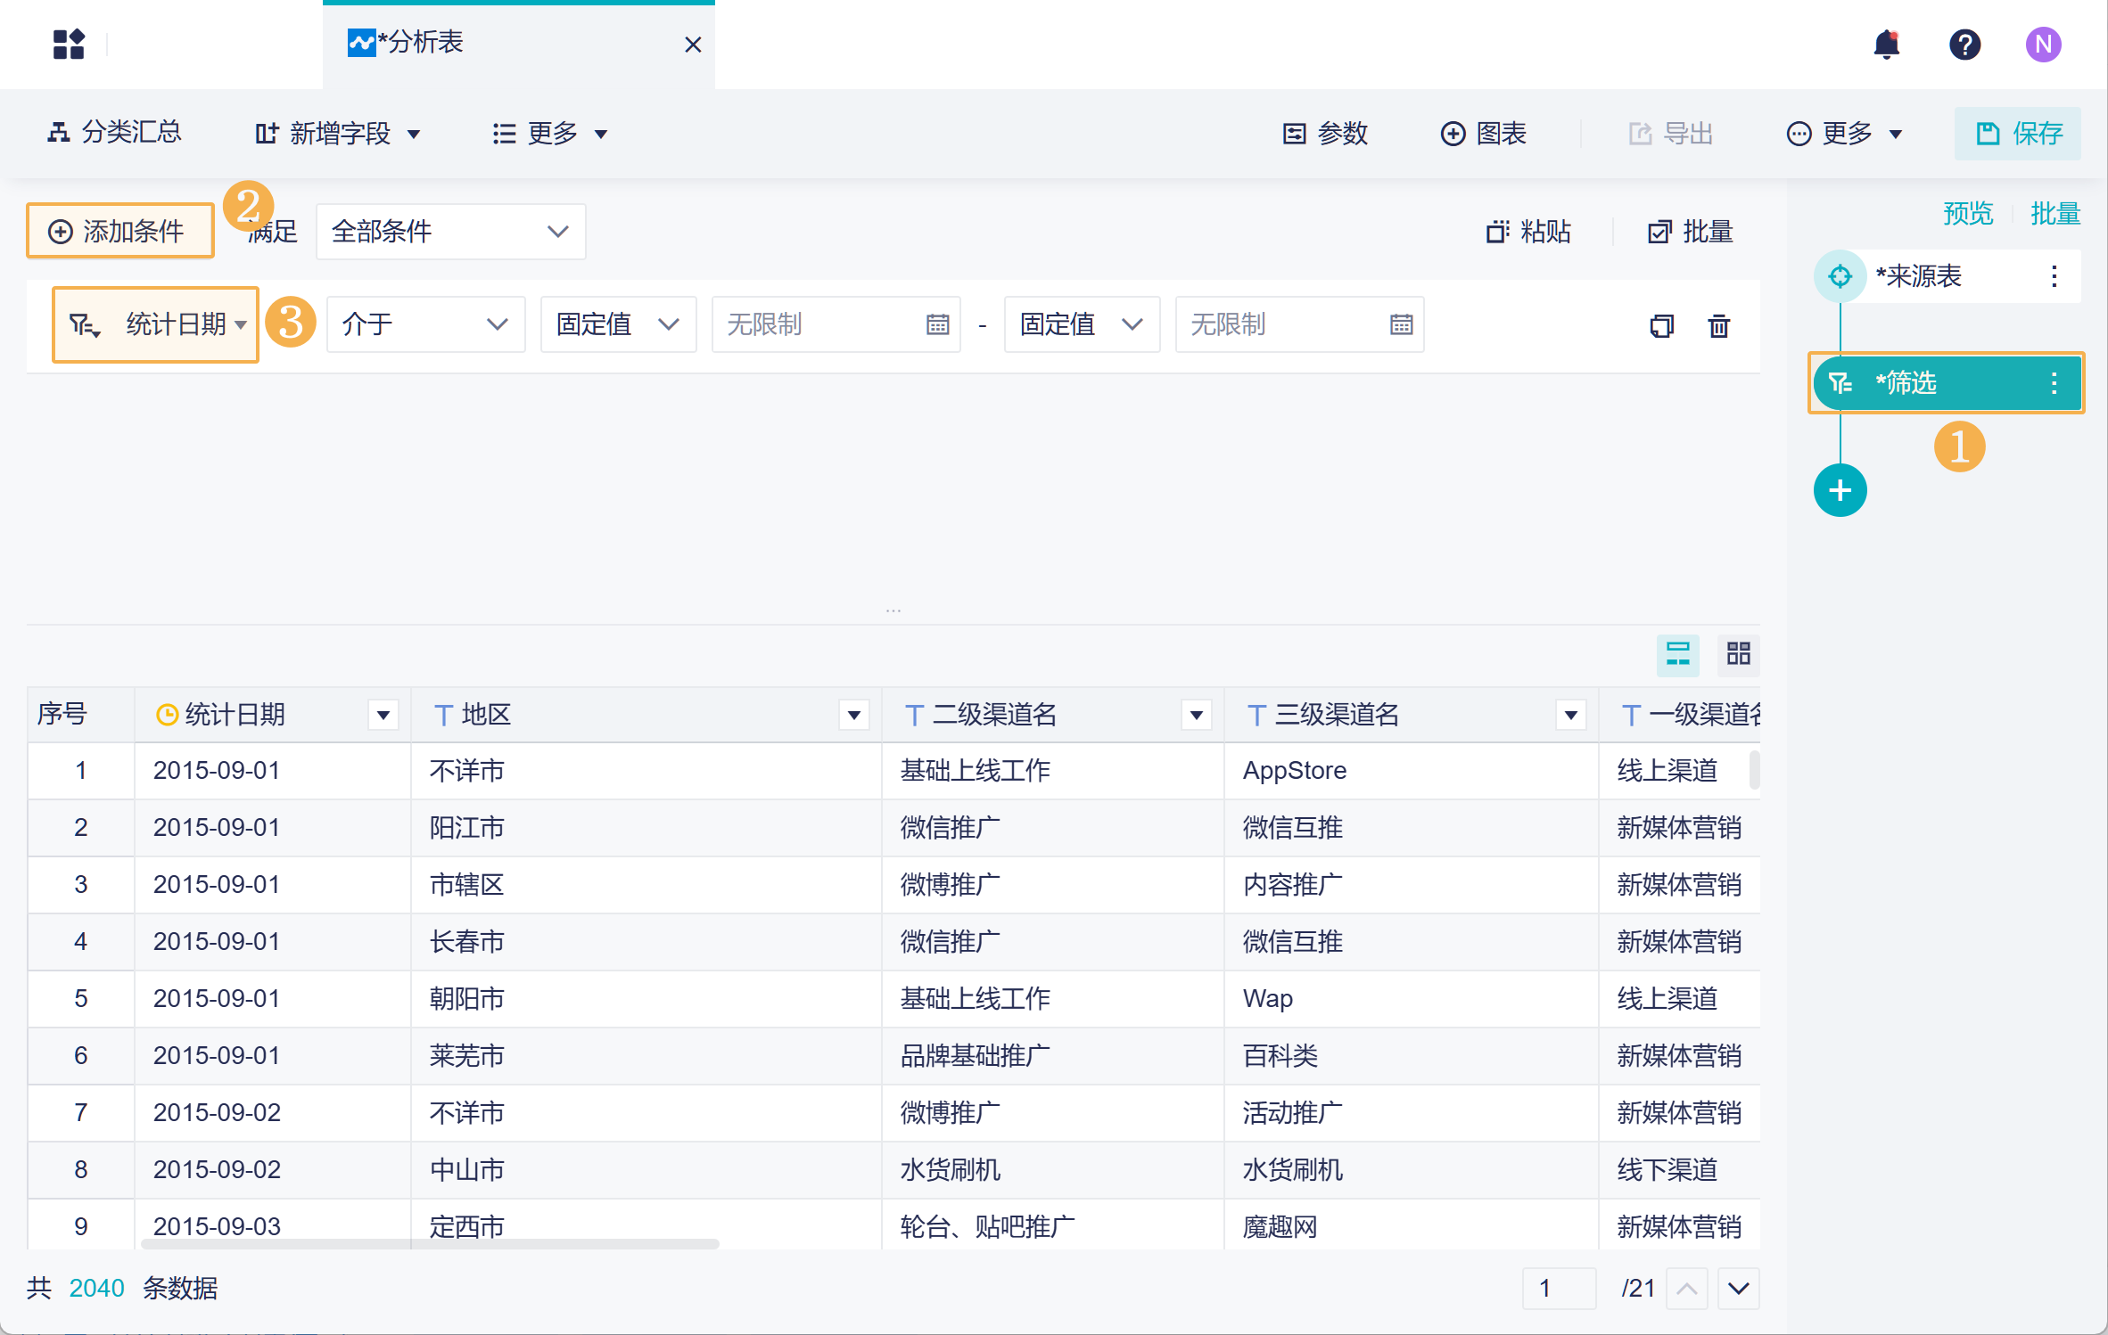Open the app grid home icon
Image resolution: width=2108 pixels, height=1335 pixels.
point(69,44)
